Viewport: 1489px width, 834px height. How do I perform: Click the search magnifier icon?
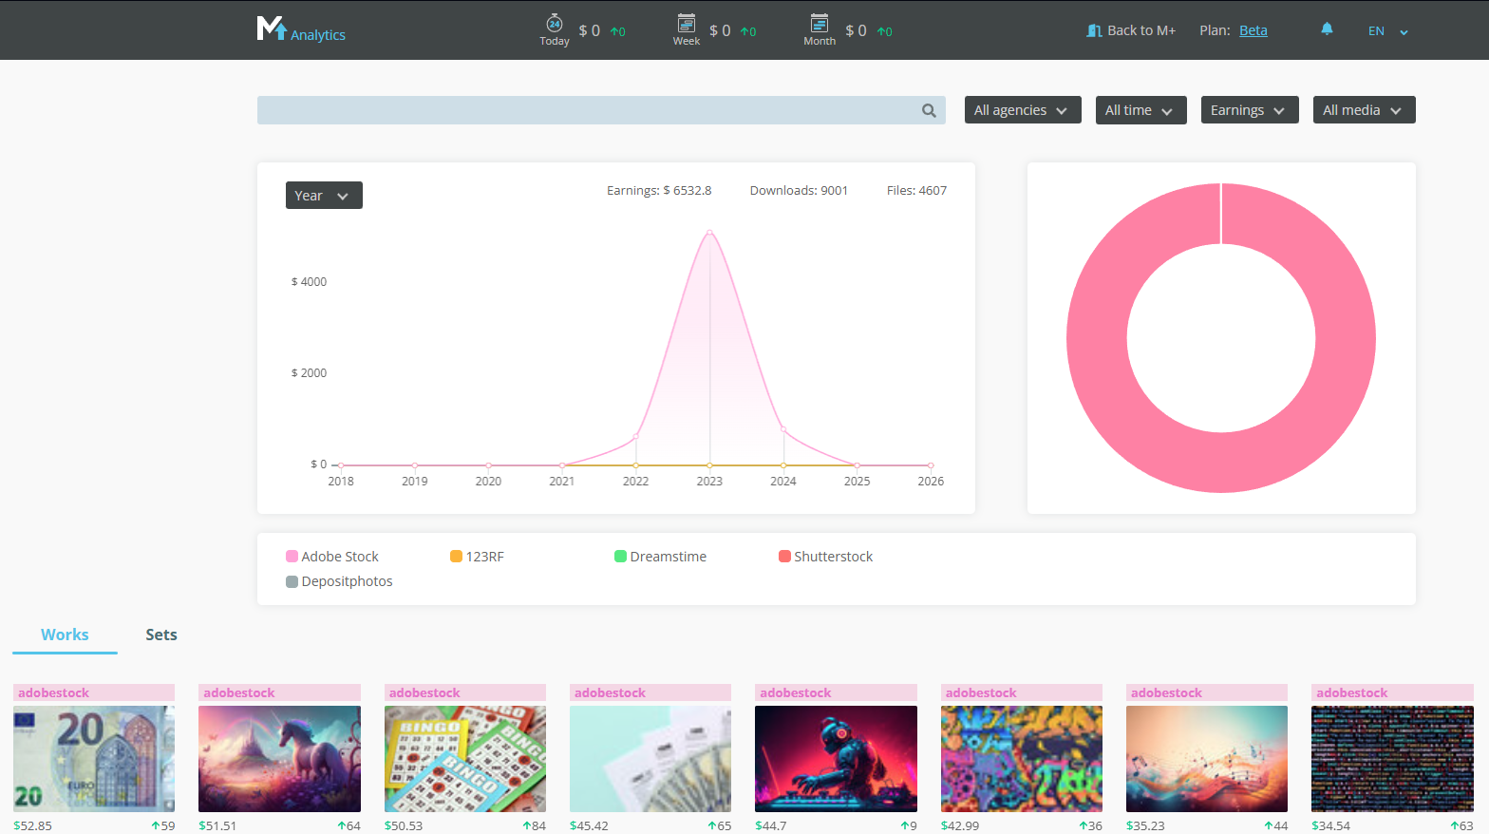click(929, 111)
